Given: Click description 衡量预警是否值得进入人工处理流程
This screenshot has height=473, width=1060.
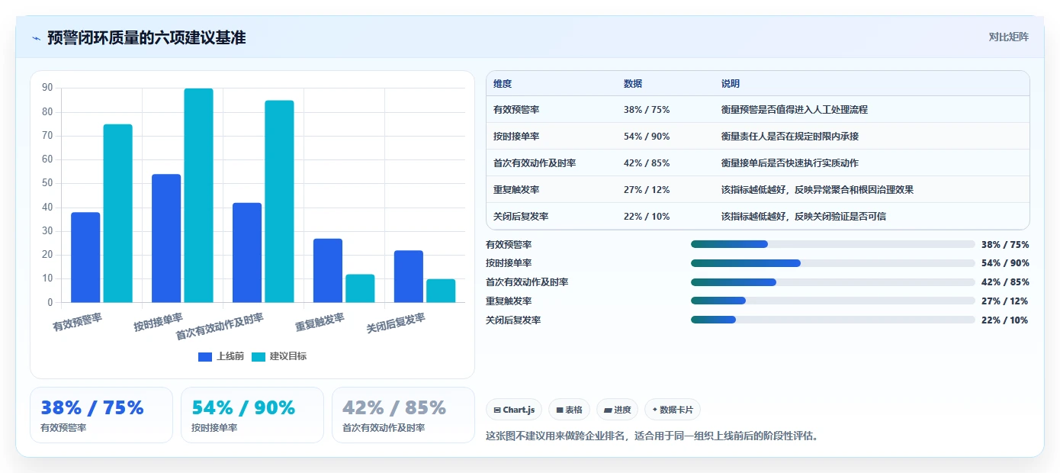Looking at the screenshot, I should [795, 109].
